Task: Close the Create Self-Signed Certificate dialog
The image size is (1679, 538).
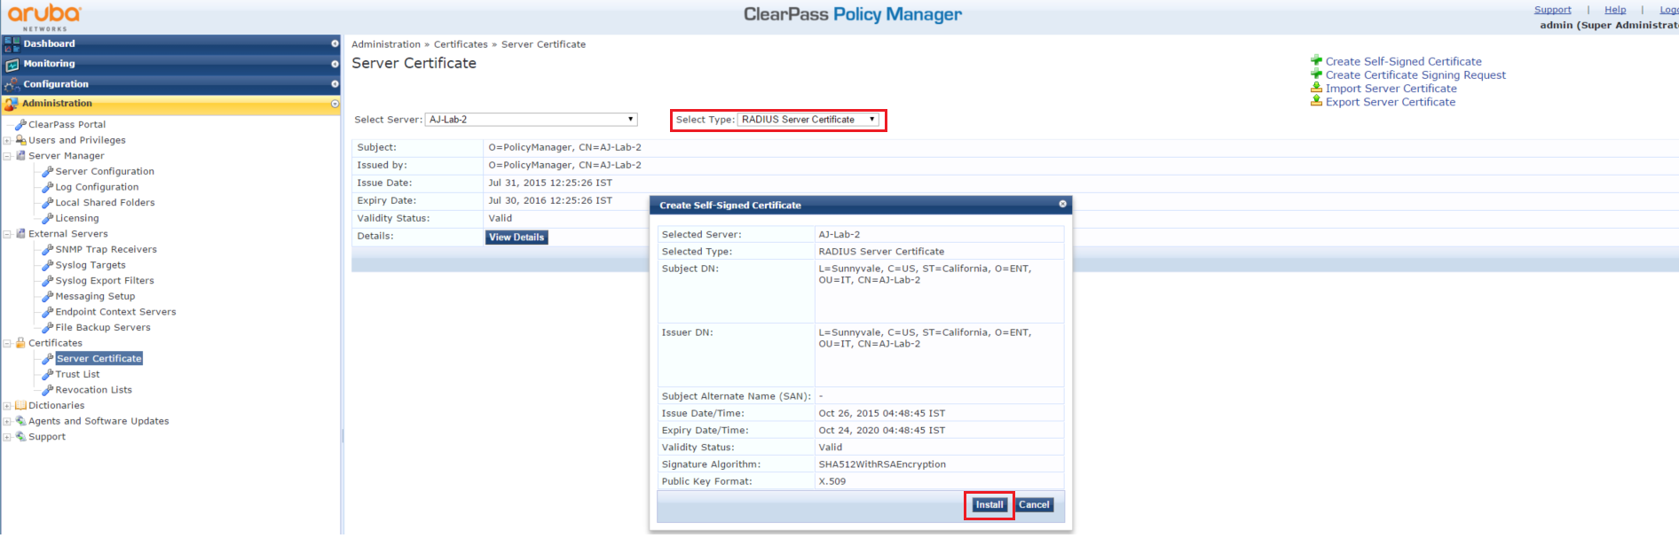Action: coord(1062,205)
